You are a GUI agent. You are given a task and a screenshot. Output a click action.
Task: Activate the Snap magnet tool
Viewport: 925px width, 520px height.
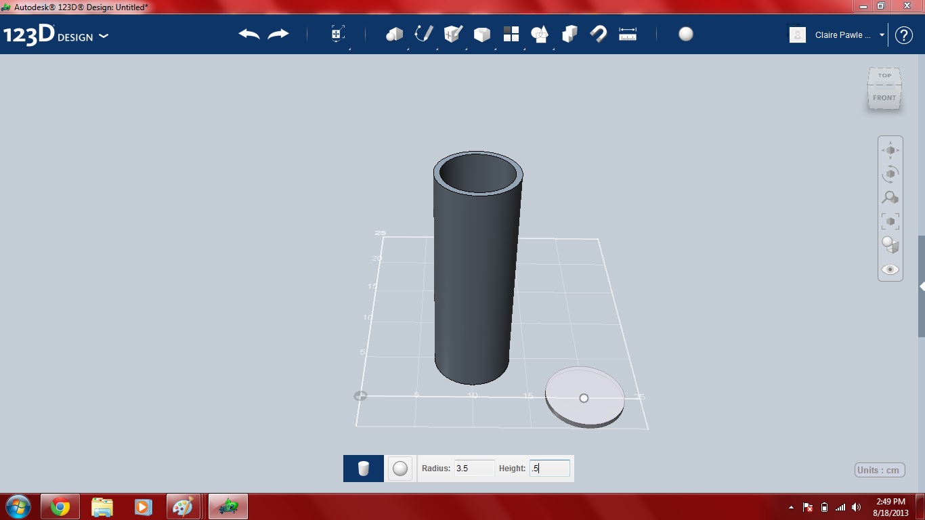coord(598,34)
